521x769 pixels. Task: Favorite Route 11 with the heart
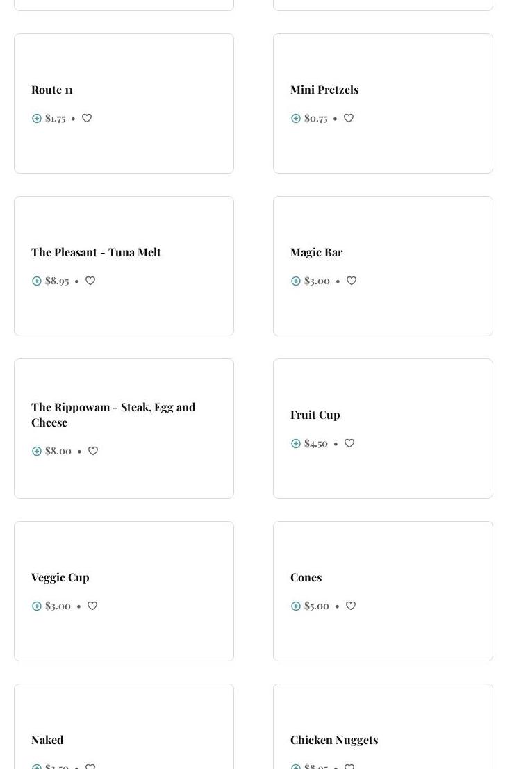pyautogui.click(x=87, y=118)
